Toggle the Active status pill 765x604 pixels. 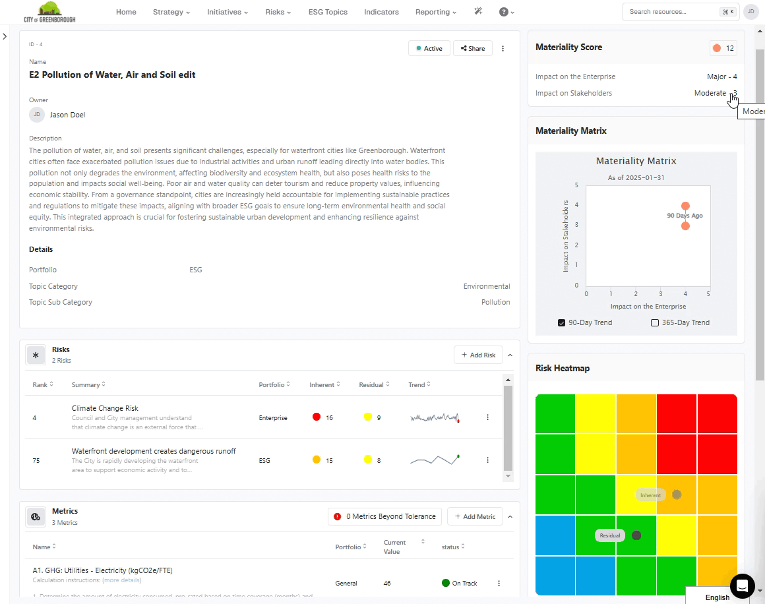click(x=429, y=48)
